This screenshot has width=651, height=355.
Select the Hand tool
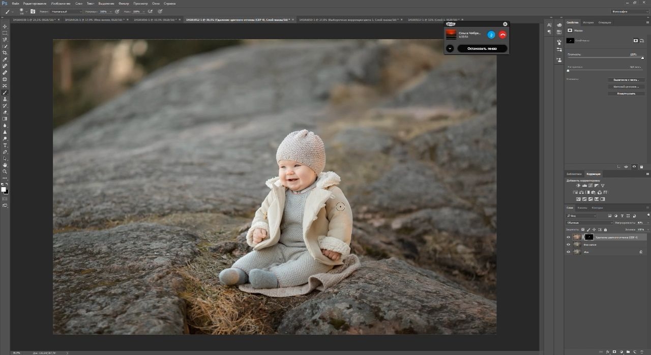pyautogui.click(x=5, y=165)
